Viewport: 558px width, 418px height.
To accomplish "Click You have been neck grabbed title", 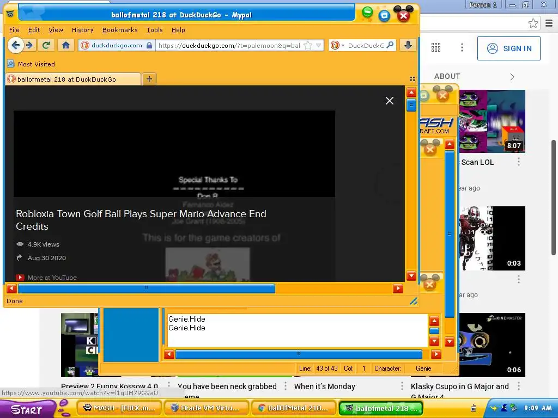I will (x=227, y=386).
